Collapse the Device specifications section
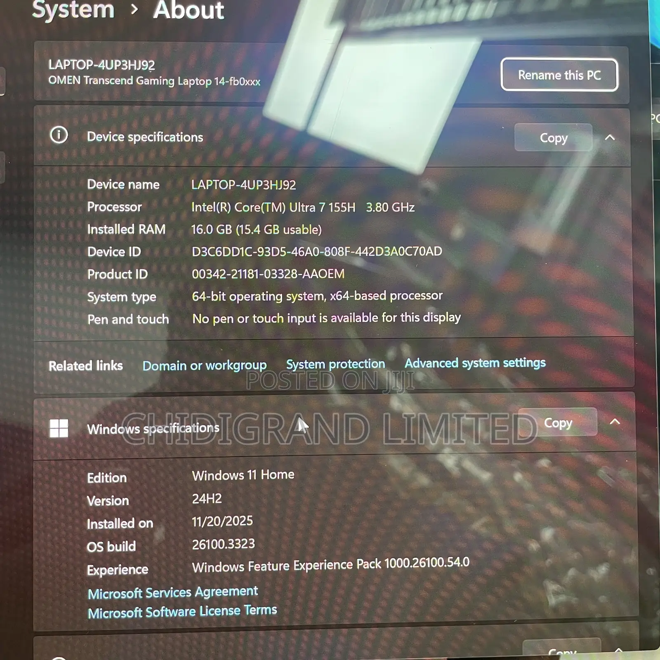Viewport: 660px width, 660px height. click(x=610, y=138)
